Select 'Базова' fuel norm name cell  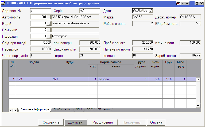coord(115,79)
